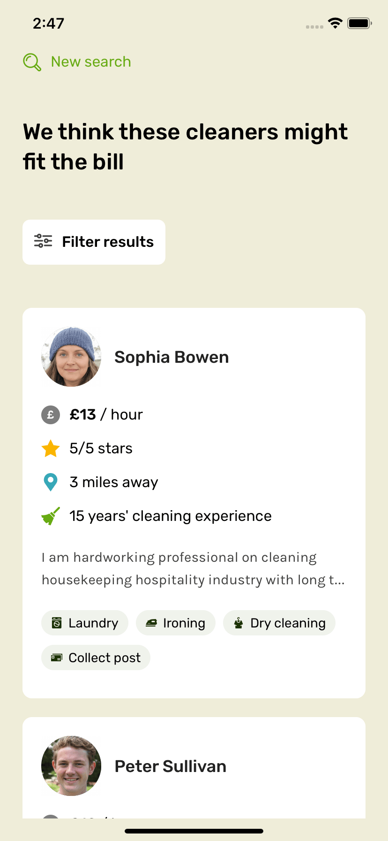Tap the Wi-Fi status bar icon
The image size is (388, 841).
click(335, 23)
